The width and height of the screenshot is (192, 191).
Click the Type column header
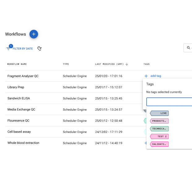coord(66,64)
